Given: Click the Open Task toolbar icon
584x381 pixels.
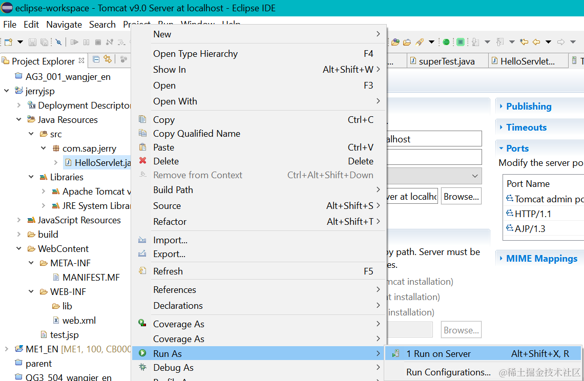Looking at the screenshot, I should click(407, 42).
